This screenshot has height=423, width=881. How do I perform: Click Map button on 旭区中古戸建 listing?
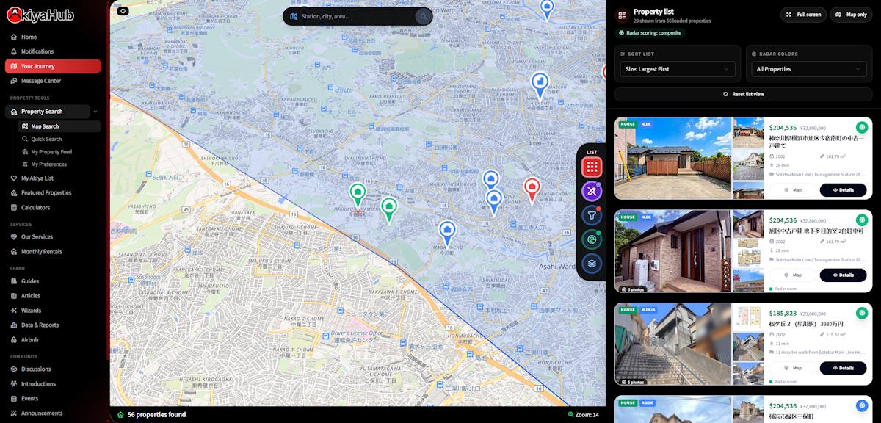(793, 275)
